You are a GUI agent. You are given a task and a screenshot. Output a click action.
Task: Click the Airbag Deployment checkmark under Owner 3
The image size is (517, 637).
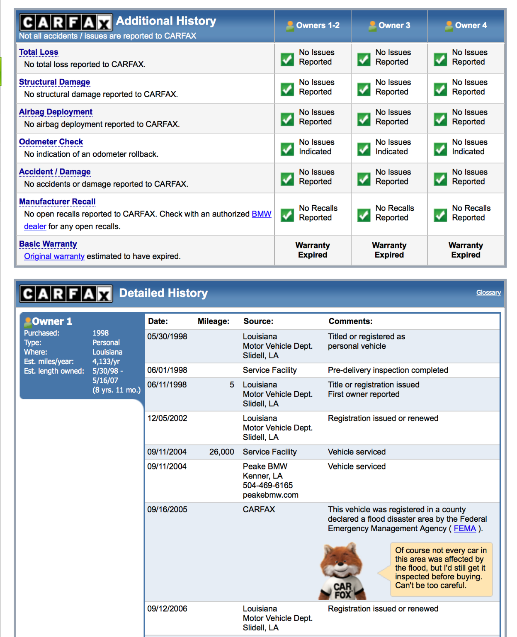coord(364,119)
